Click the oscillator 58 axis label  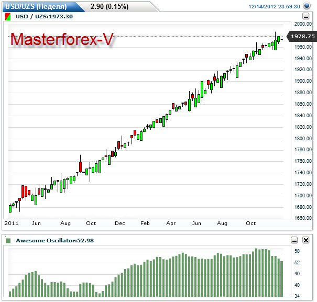pos(297,251)
